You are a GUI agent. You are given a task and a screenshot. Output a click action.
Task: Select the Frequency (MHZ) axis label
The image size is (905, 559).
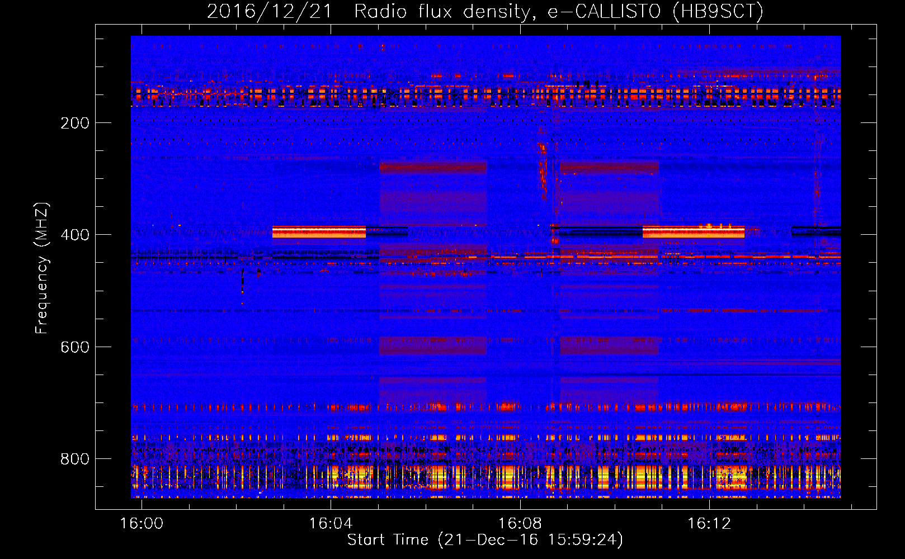42,268
